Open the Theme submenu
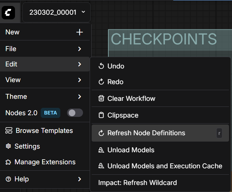This screenshot has height=192, width=232. [45, 97]
